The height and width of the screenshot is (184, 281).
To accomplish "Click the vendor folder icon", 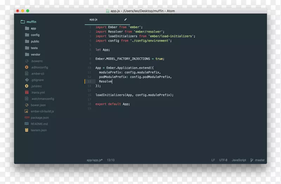I will [27, 54].
